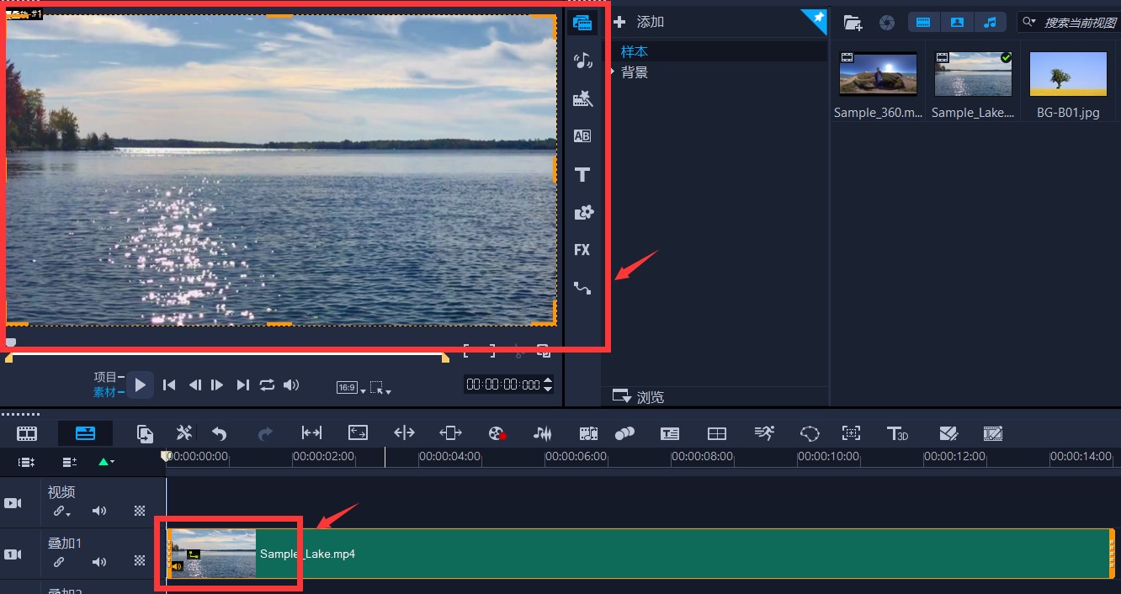Image resolution: width=1121 pixels, height=594 pixels.
Task: Step forward one frame
Action: pos(217,385)
